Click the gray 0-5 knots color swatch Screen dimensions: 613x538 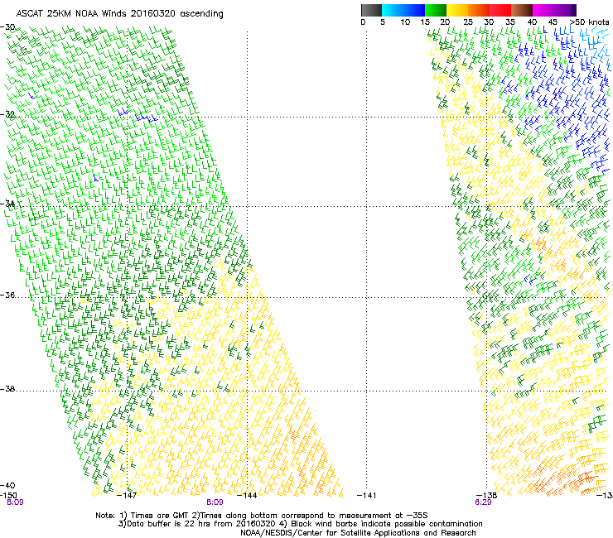point(371,10)
